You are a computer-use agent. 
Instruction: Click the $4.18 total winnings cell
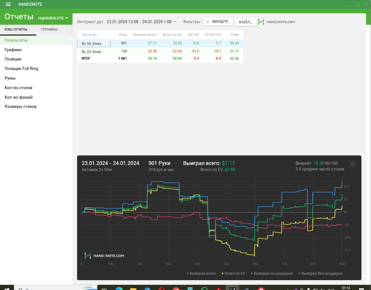(152, 58)
